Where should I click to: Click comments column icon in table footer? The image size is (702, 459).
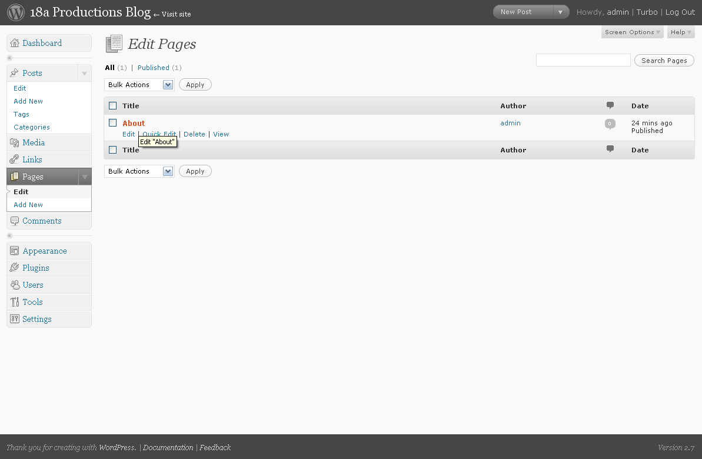click(x=610, y=149)
